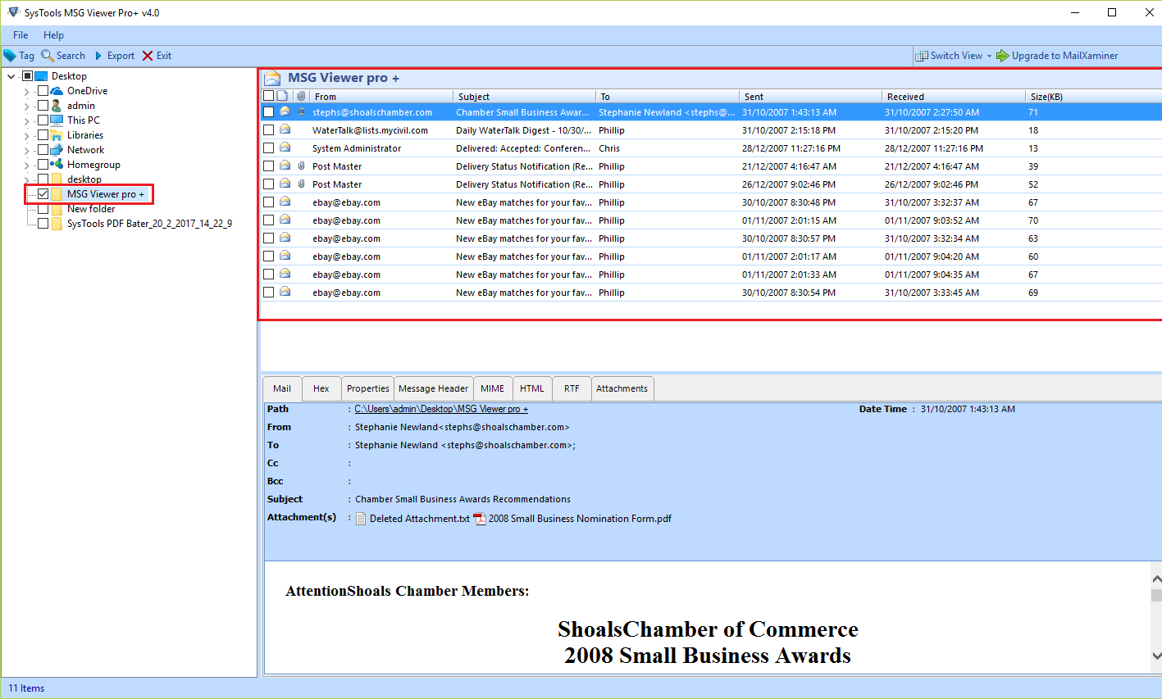Sort emails by the Size(KB) column header

[1093, 97]
